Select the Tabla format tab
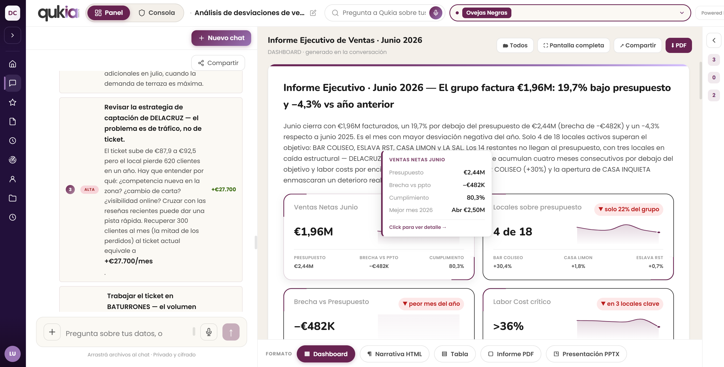Screen dimensions: 724x367 coord(455,354)
